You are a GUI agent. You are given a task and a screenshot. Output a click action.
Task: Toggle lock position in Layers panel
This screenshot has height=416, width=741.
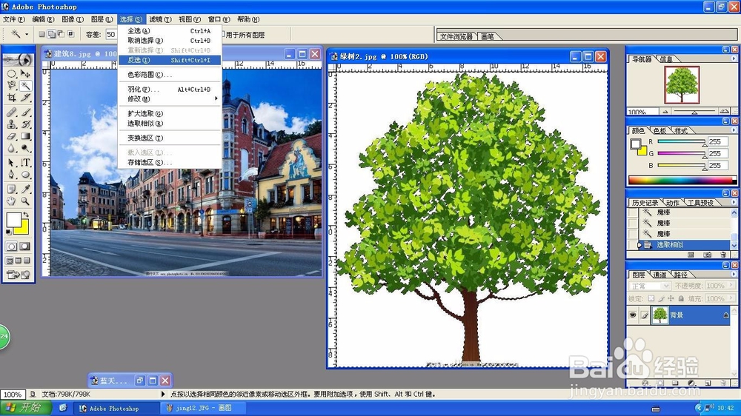(671, 298)
